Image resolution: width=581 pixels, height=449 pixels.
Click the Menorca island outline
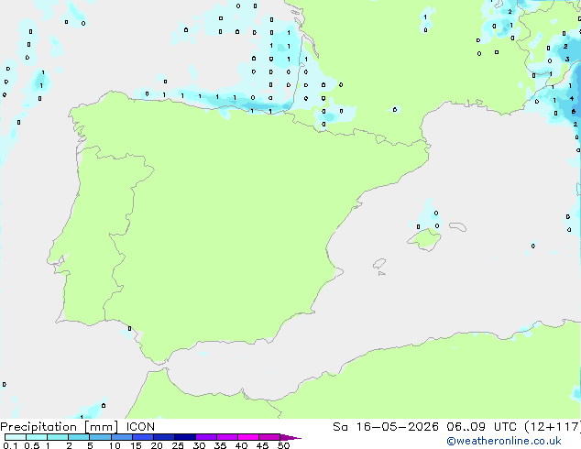tap(457, 226)
